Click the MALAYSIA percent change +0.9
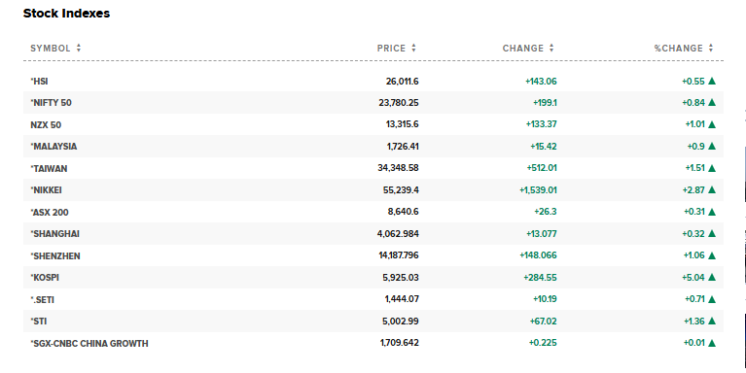Screen dimensions: 746x373 point(695,147)
